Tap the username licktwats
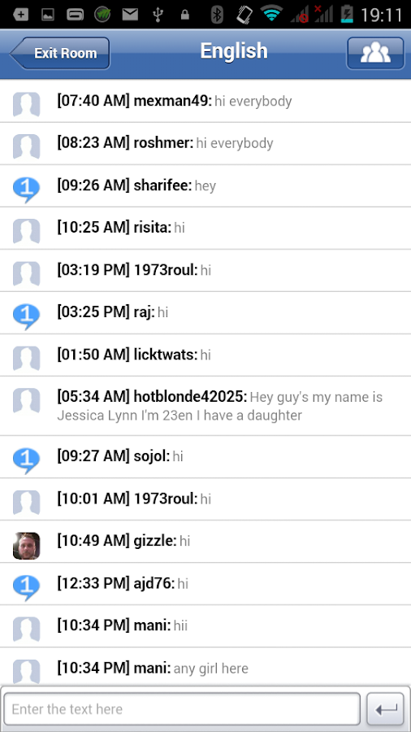 click(x=166, y=355)
